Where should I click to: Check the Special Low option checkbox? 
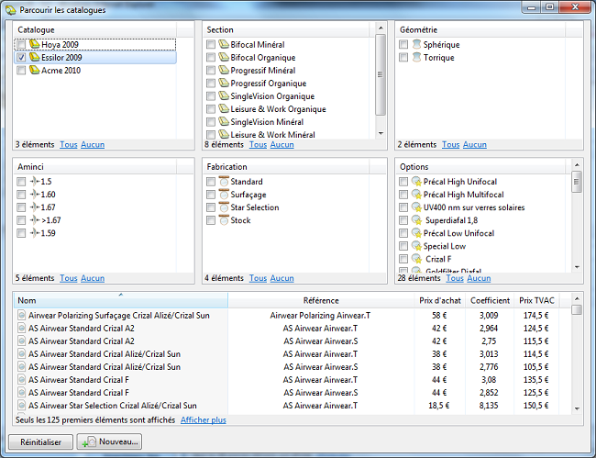coord(403,246)
